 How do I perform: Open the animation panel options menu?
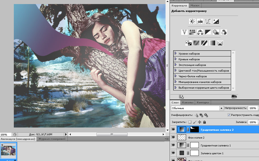point(167,139)
